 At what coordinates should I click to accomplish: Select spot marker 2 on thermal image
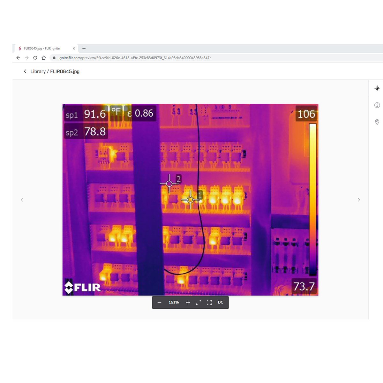169,184
